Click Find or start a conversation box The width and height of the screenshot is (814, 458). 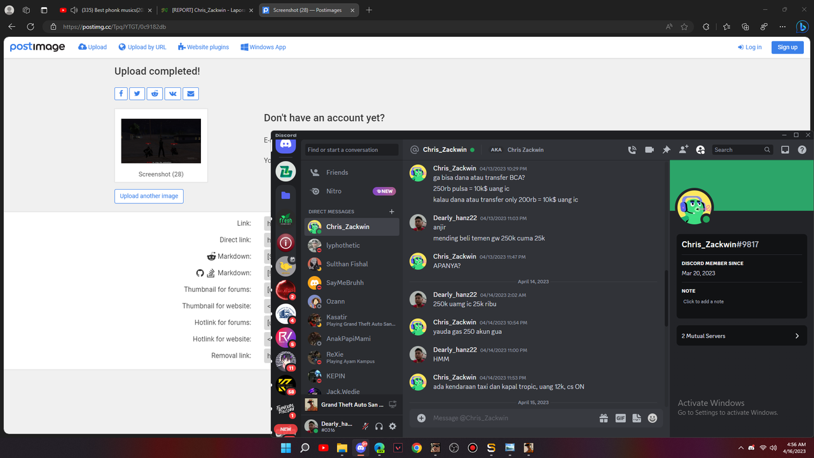click(352, 150)
